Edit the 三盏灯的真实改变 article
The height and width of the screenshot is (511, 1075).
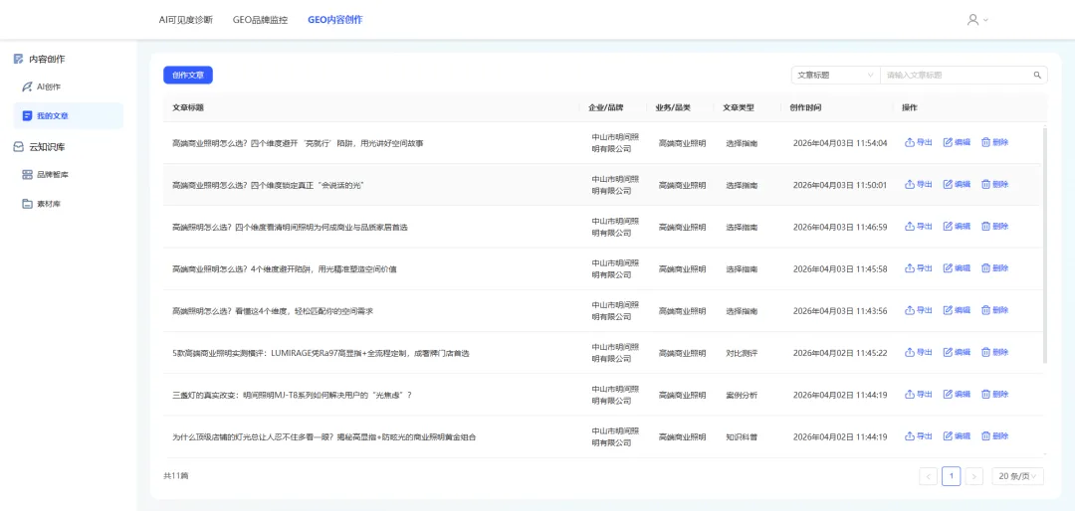[x=958, y=395]
